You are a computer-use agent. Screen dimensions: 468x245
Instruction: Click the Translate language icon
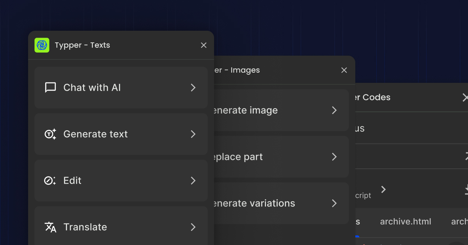[50, 227]
